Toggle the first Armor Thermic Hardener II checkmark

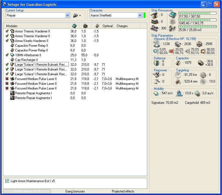pyautogui.click(x=7, y=31)
